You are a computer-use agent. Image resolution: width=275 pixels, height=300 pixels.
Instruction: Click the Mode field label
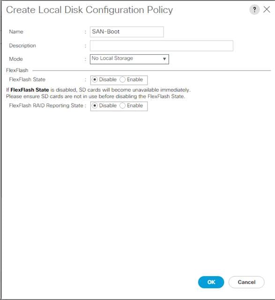click(x=16, y=59)
